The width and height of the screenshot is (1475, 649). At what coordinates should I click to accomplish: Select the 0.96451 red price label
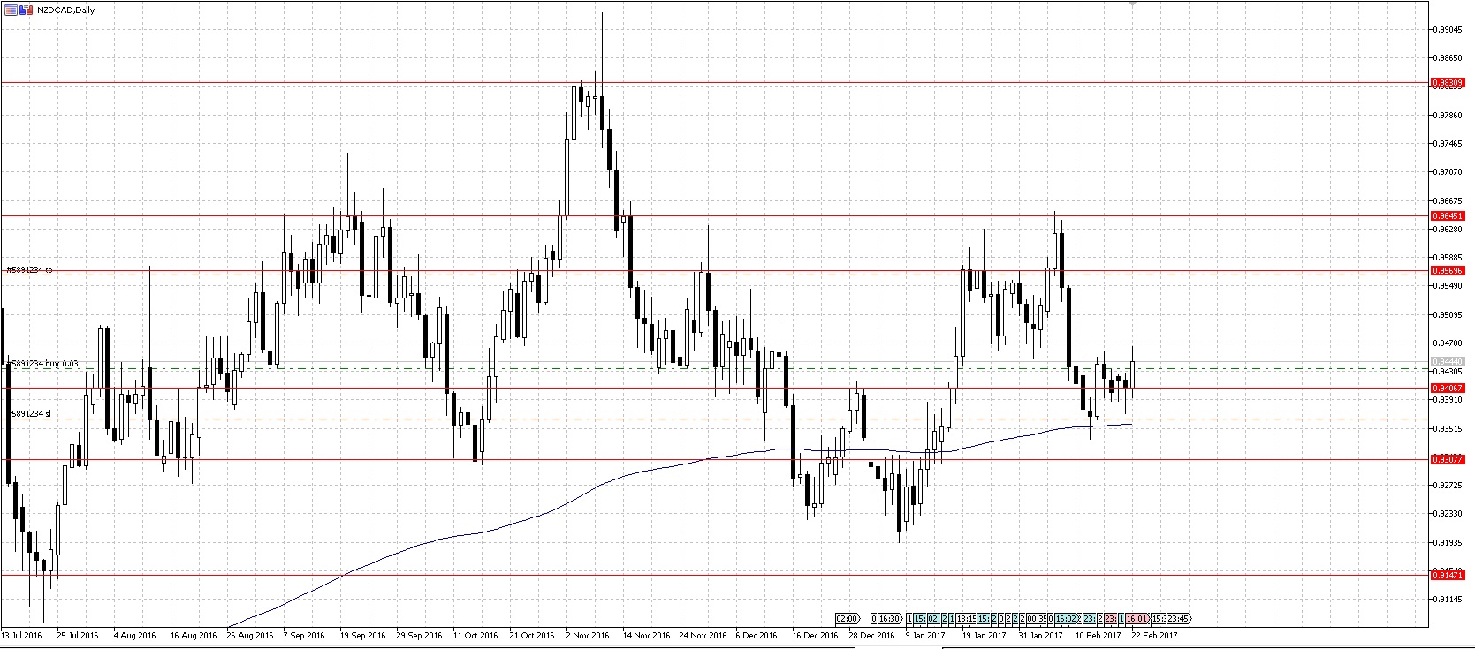(1447, 215)
